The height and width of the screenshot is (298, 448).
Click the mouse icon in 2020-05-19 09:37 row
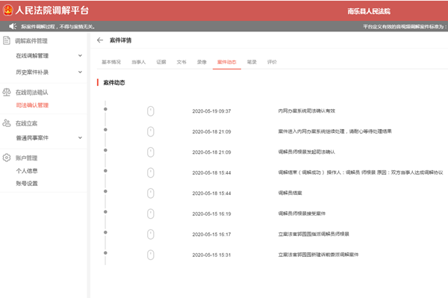tap(151, 111)
